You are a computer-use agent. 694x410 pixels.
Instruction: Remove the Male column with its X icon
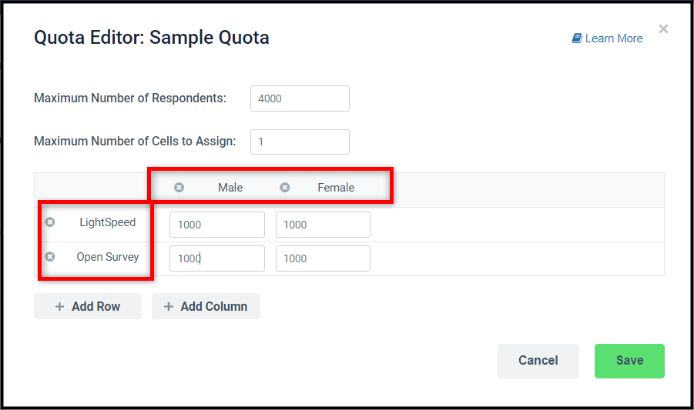click(179, 188)
